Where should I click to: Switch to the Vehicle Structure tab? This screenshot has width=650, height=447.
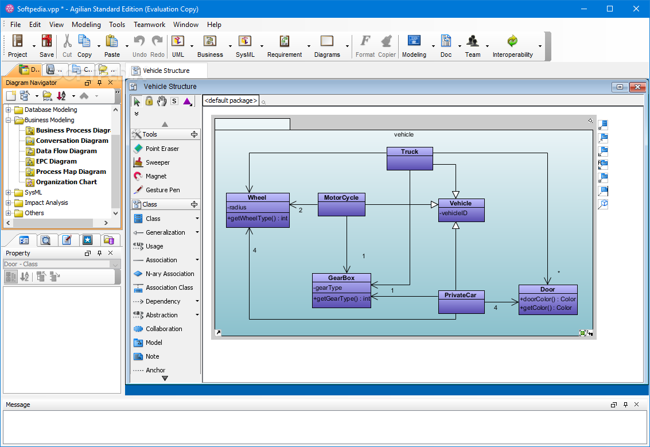166,71
